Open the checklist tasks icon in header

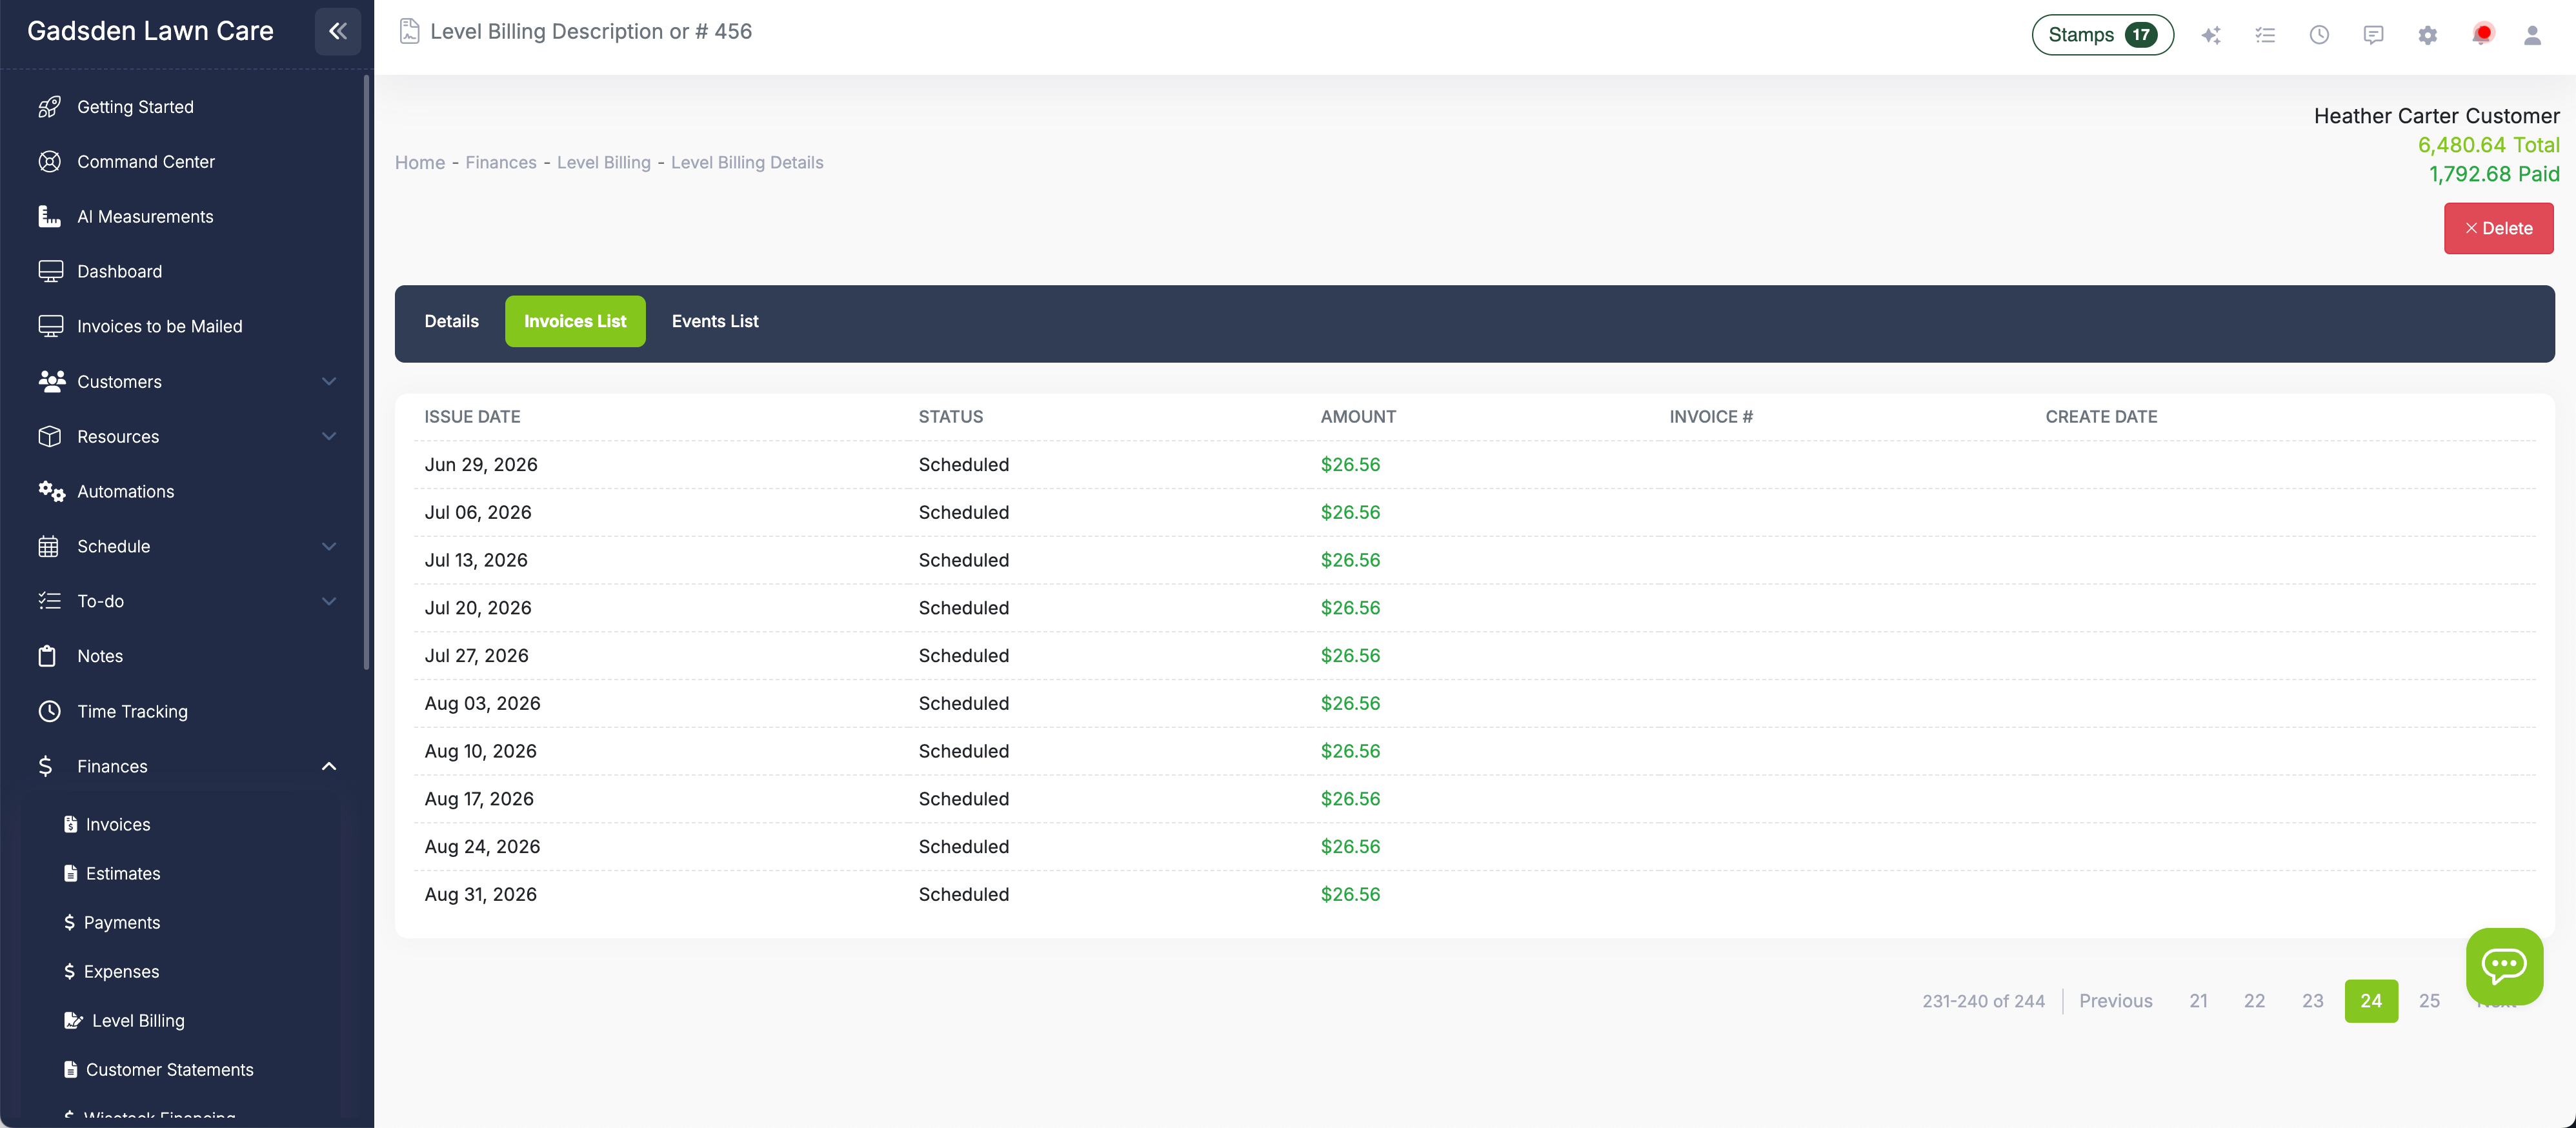(x=2265, y=35)
